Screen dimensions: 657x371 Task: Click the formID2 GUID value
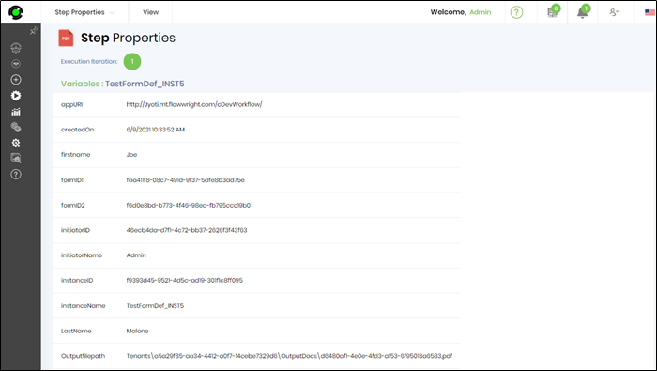(188, 205)
